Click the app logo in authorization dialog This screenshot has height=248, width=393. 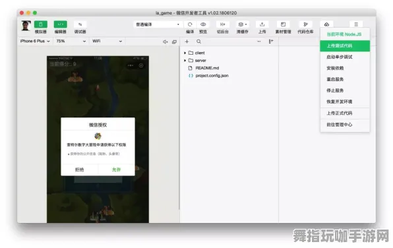(98, 136)
